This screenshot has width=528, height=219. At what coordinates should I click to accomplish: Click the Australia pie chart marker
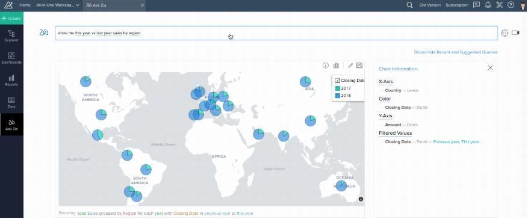341,186
